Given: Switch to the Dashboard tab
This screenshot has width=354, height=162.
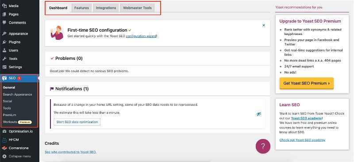Looking at the screenshot, I should click(x=58, y=8).
